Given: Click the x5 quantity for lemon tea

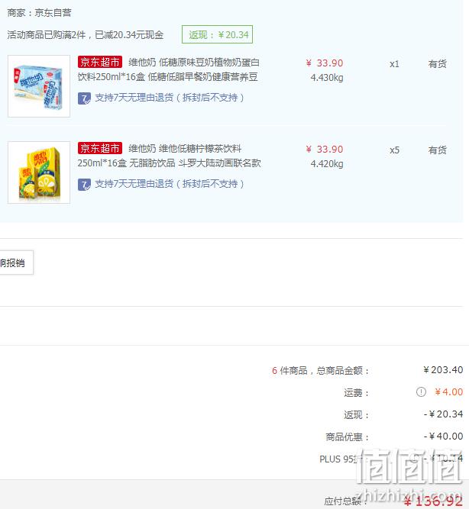Looking at the screenshot, I should pos(394,150).
